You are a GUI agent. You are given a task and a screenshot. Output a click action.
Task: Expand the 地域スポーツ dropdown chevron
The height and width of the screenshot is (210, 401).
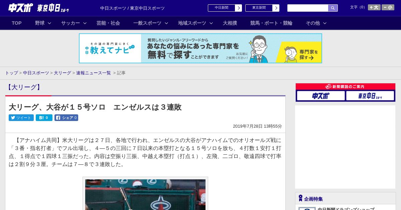pos(211,23)
